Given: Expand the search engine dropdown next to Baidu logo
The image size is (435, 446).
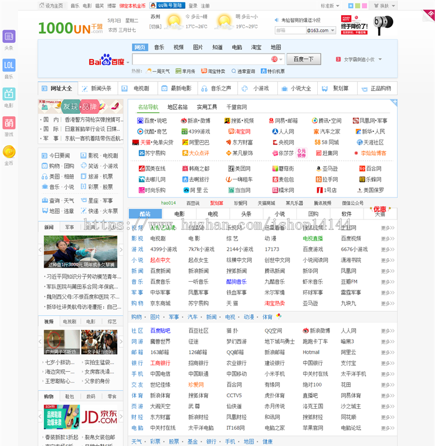Looking at the screenshot, I should 128,62.
